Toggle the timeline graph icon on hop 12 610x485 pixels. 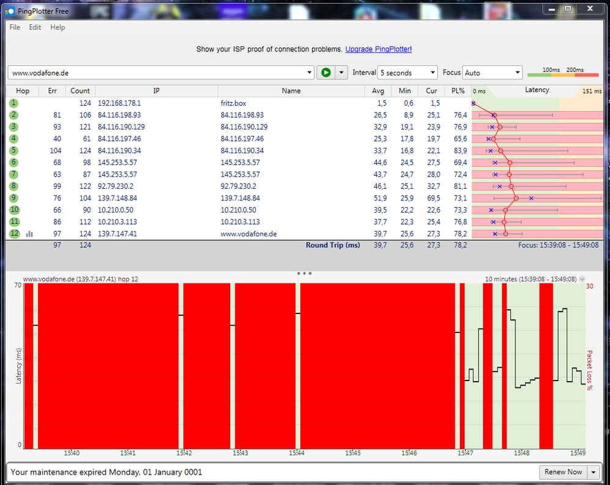point(29,234)
